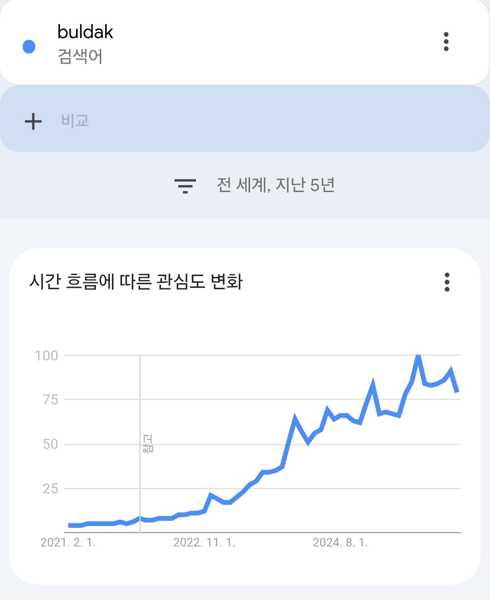Focus the 비교 compare field
The height and width of the screenshot is (600, 490).
pos(245,119)
